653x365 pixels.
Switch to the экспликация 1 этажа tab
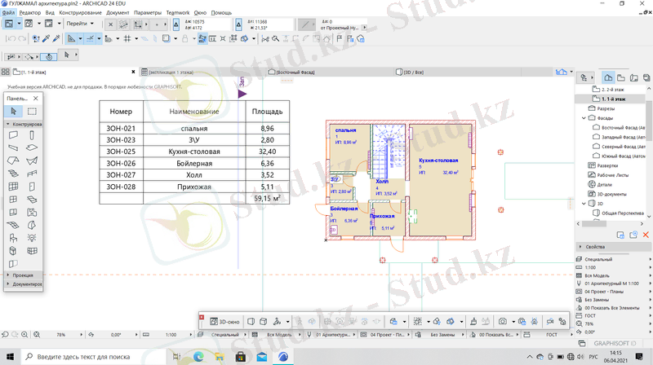click(x=170, y=73)
